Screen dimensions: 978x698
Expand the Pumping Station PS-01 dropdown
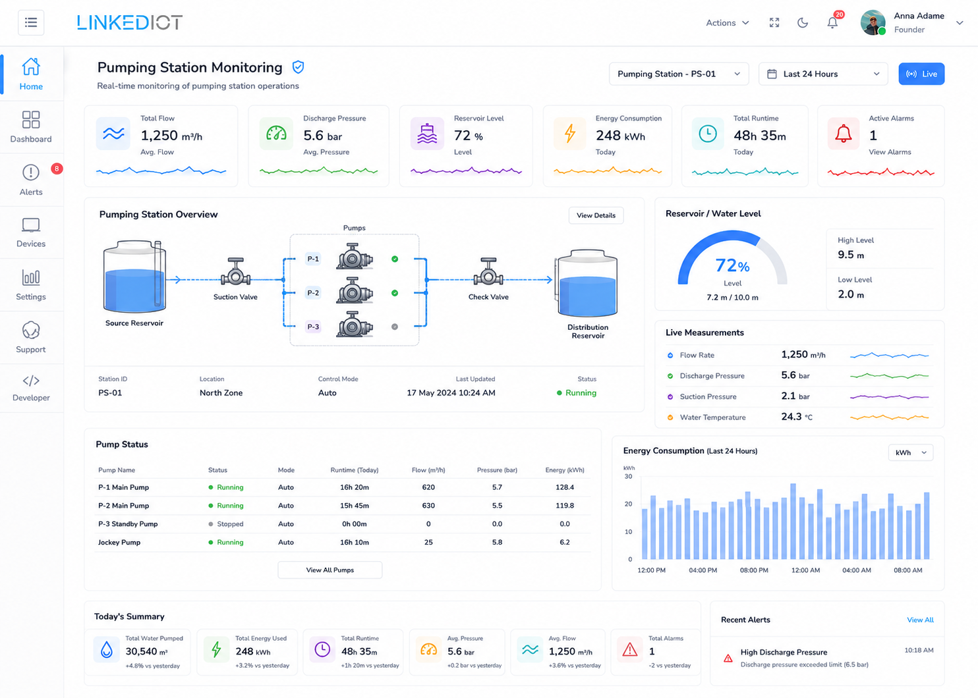679,74
